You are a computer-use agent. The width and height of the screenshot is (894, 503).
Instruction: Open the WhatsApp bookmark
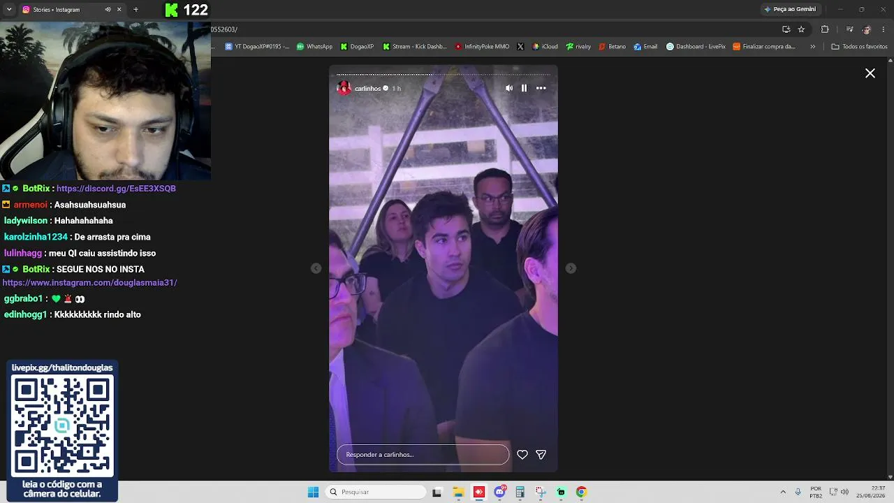point(314,47)
